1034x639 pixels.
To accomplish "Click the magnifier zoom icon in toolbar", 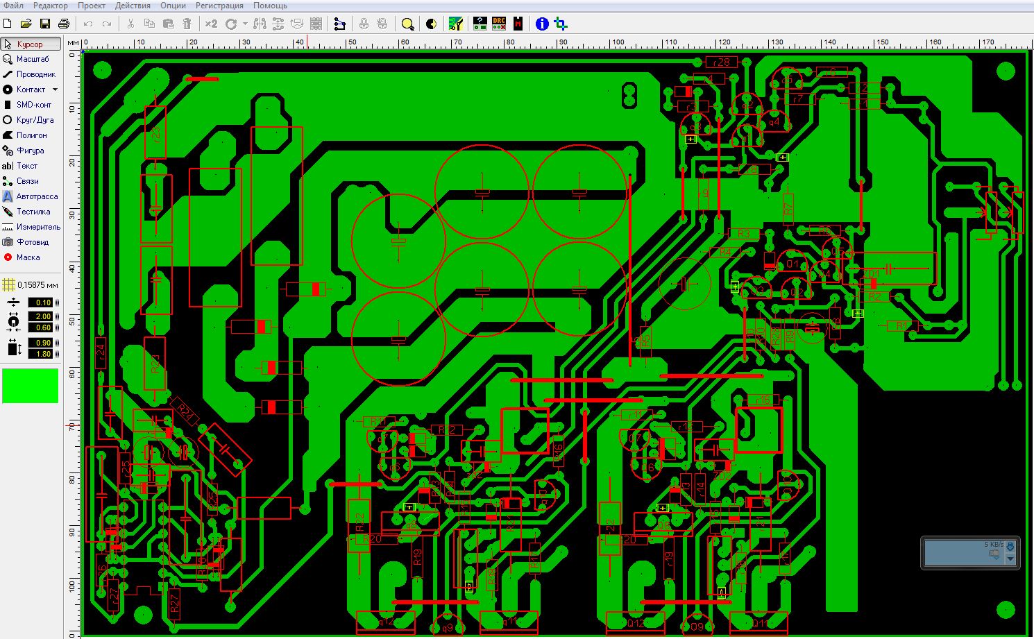I will click(408, 24).
